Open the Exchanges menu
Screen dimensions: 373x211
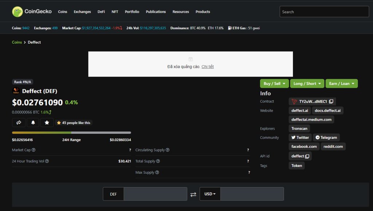tap(82, 12)
